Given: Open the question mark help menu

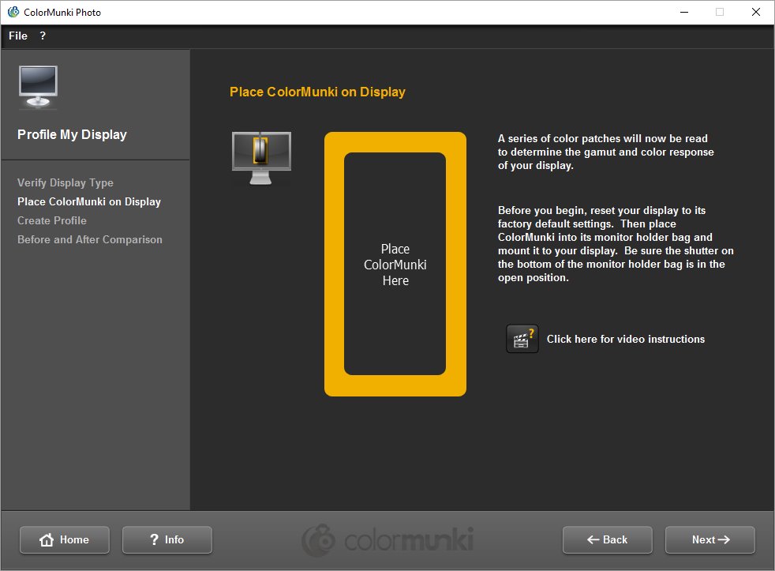Looking at the screenshot, I should coord(43,36).
